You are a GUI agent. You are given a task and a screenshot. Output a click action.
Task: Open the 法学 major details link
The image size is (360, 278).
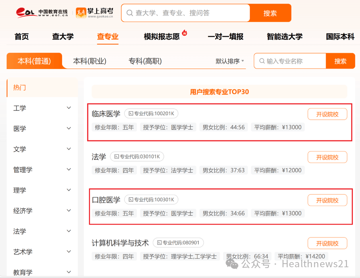point(98,157)
